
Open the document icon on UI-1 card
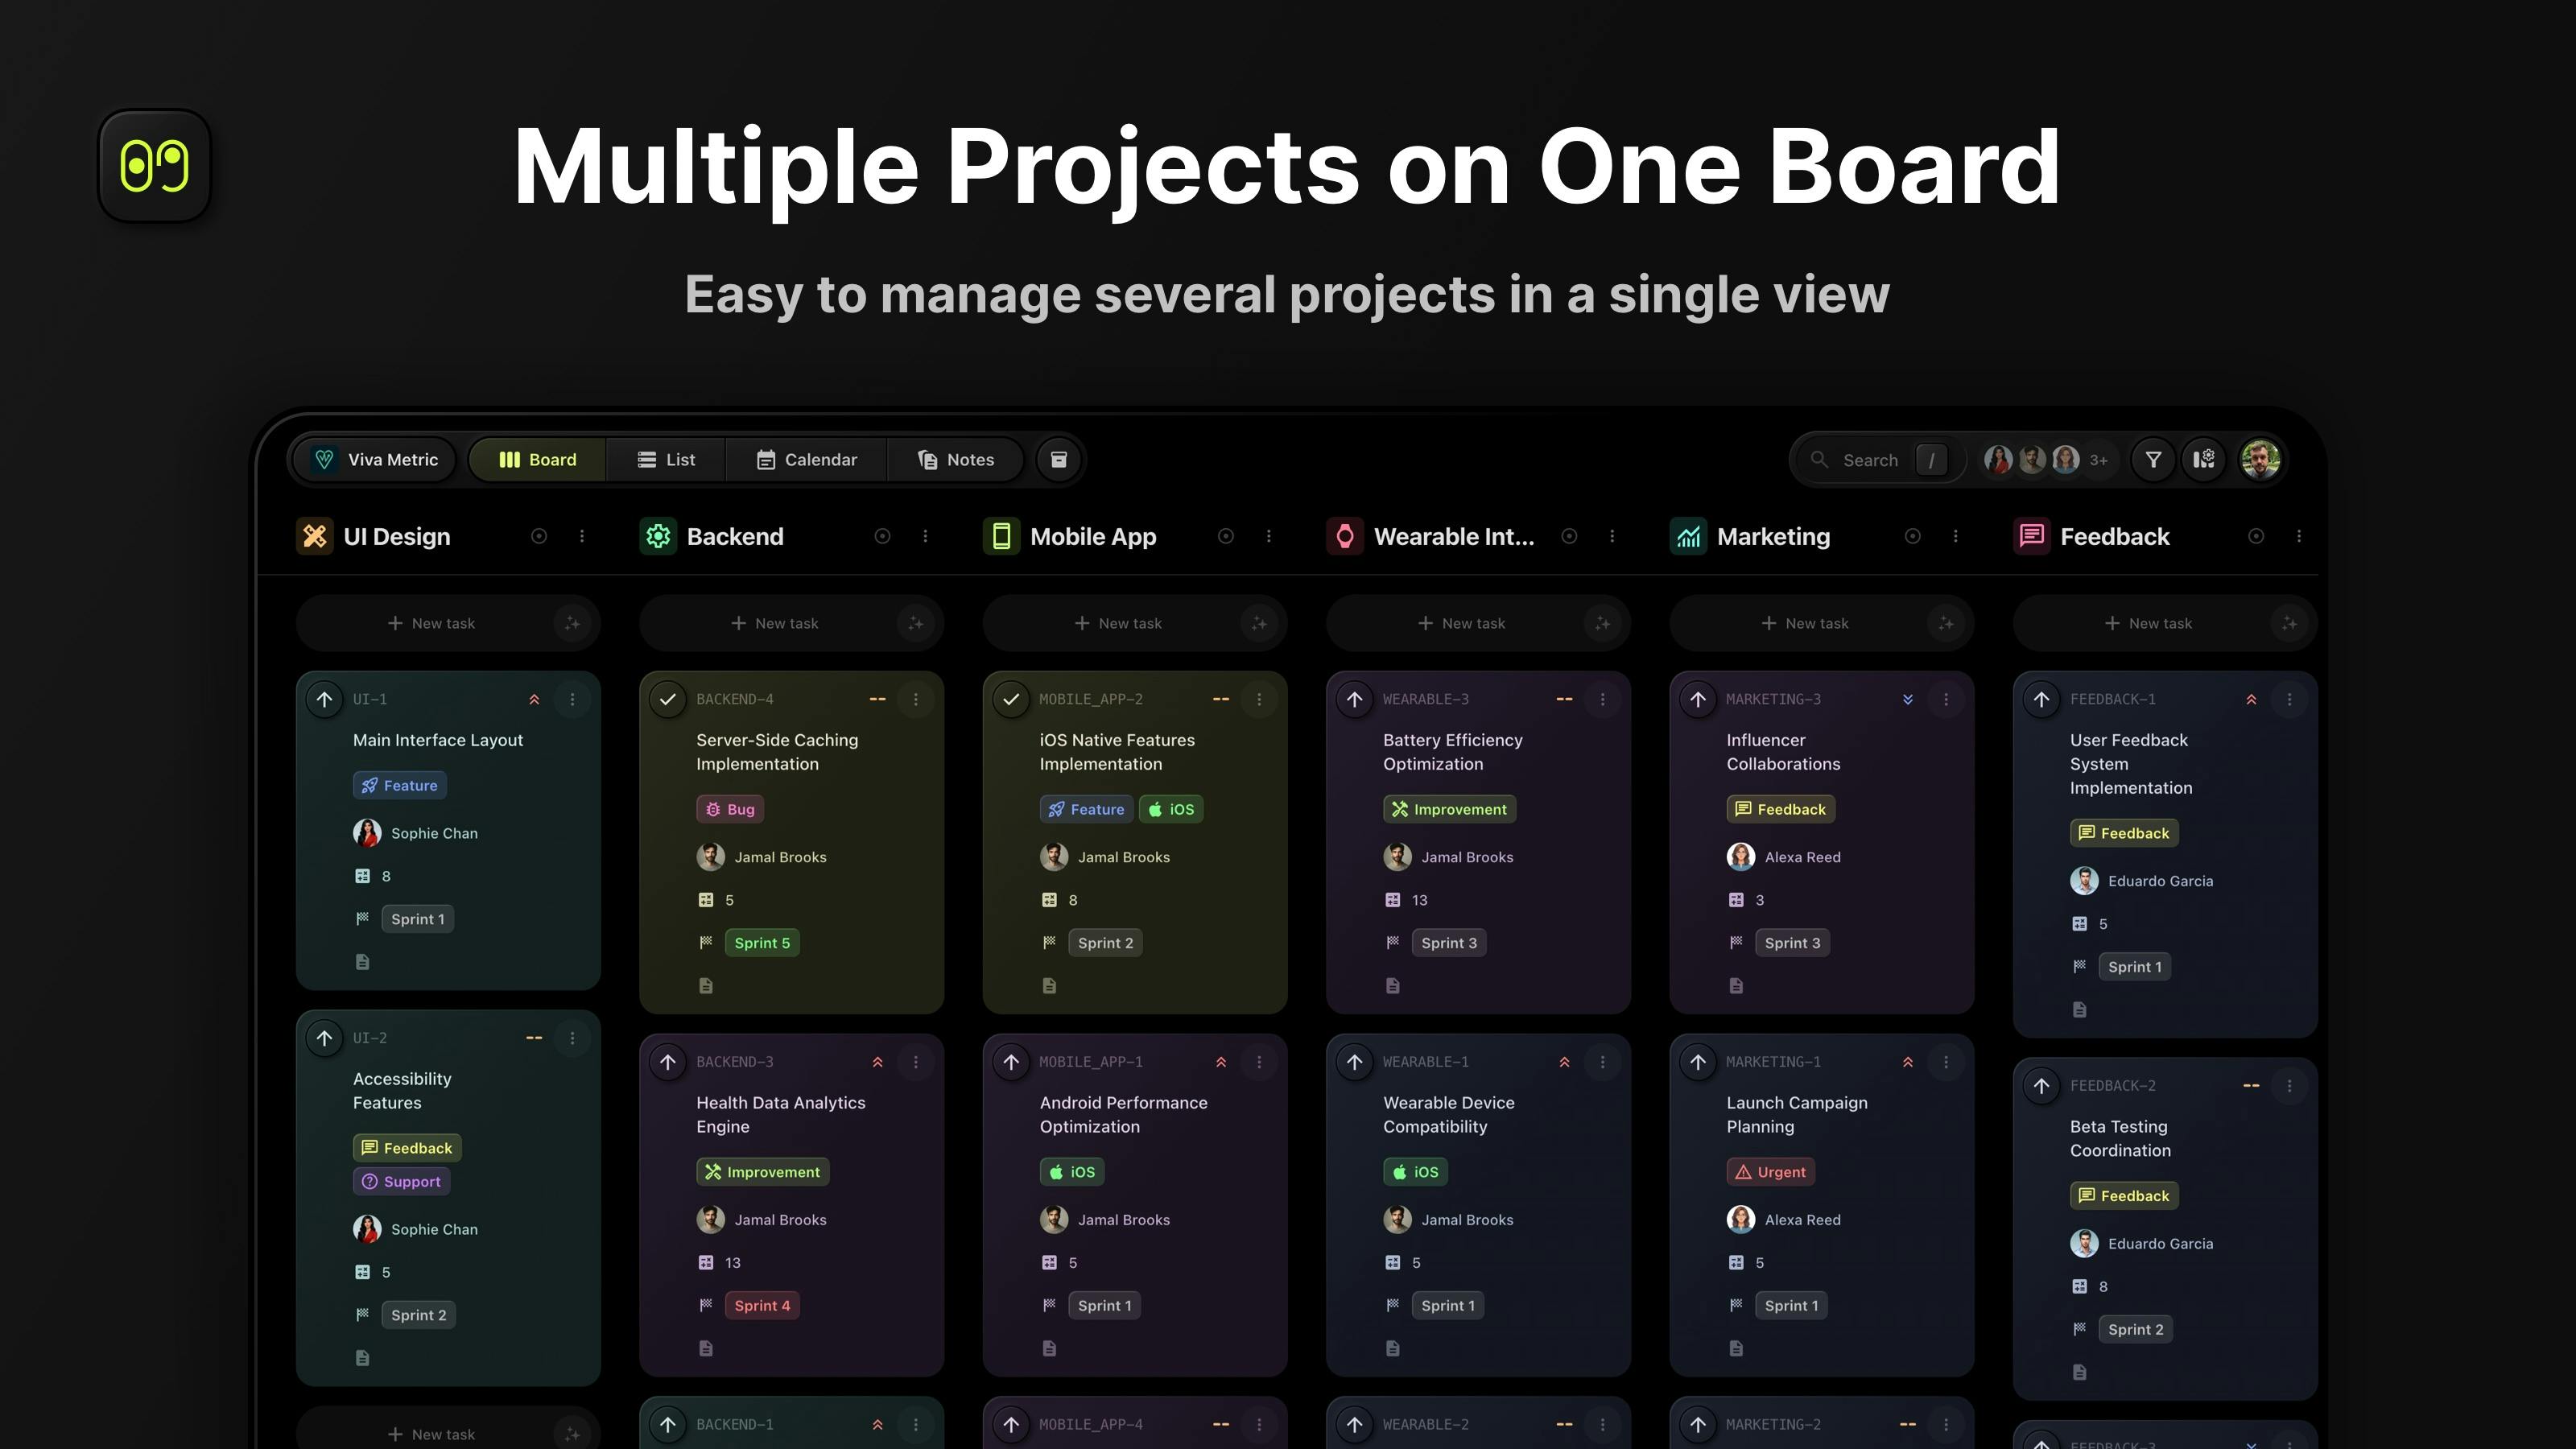[x=363, y=962]
